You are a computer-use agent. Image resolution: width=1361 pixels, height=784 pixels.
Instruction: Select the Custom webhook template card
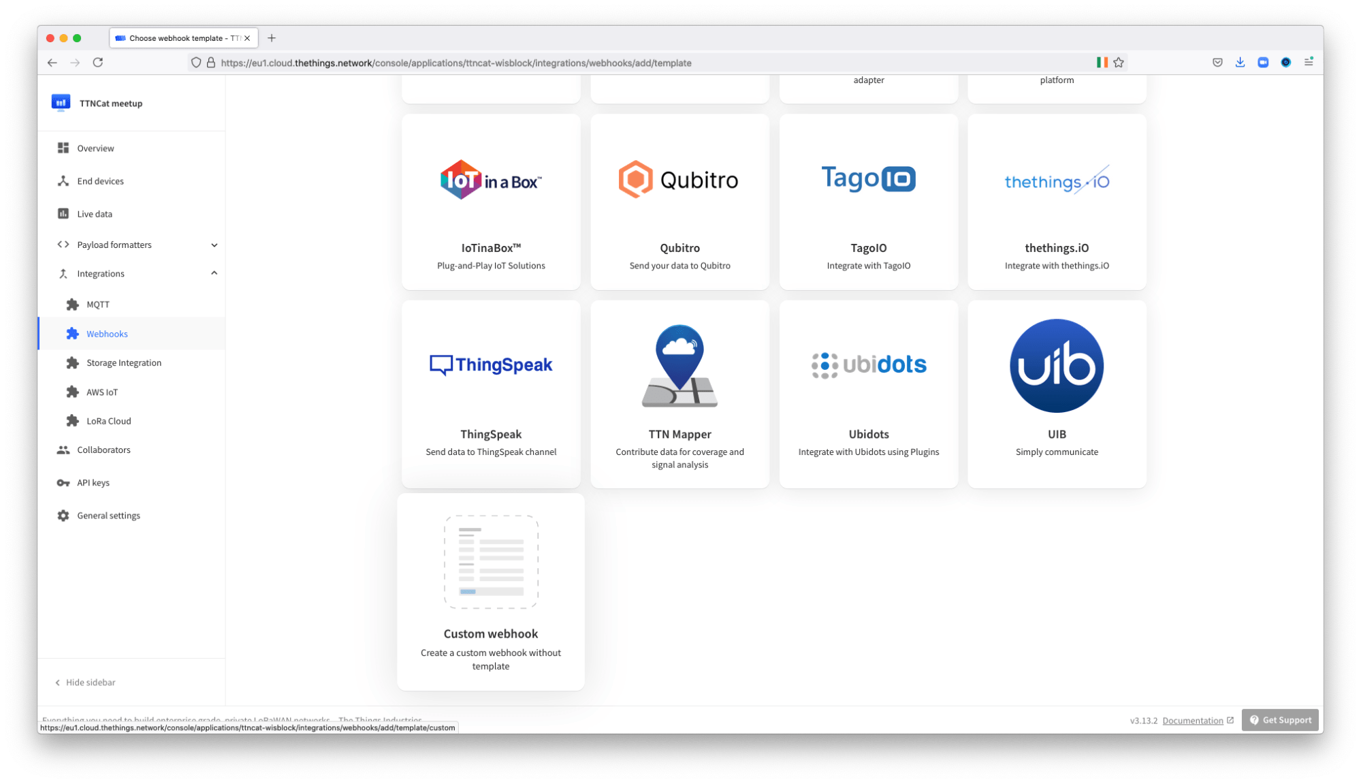click(x=491, y=591)
